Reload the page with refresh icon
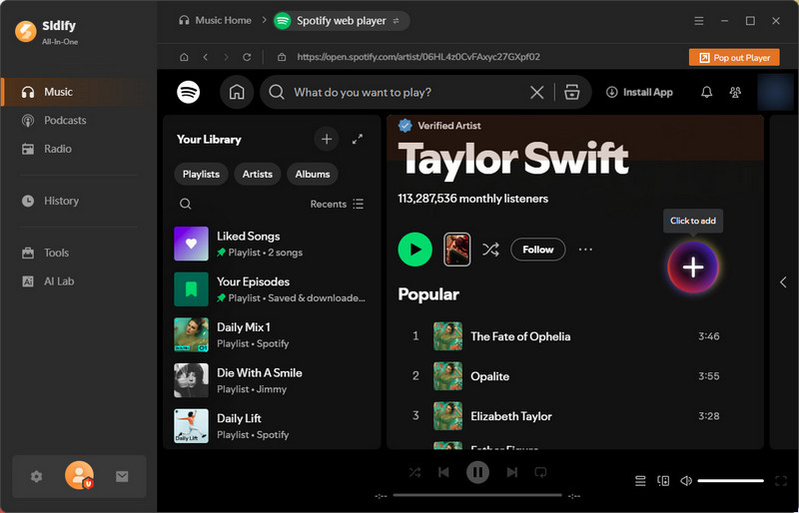This screenshot has height=513, width=799. click(x=247, y=58)
